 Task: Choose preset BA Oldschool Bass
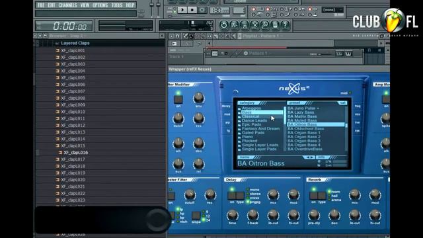pos(305,129)
